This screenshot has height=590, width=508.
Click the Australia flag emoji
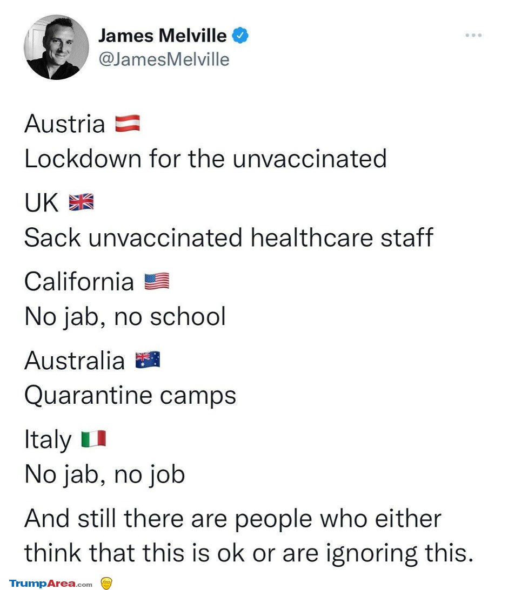(148, 360)
